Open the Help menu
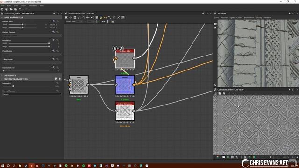Viewport: 299px width, 168px height. click(42, 6)
